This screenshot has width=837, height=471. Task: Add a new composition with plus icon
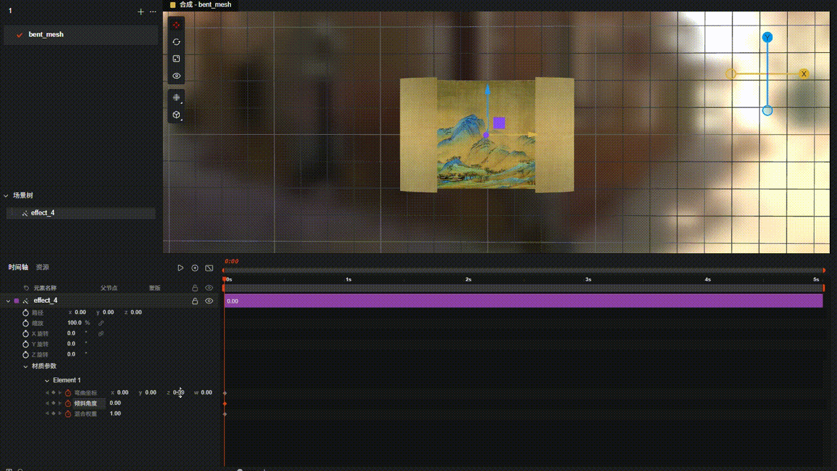141,12
